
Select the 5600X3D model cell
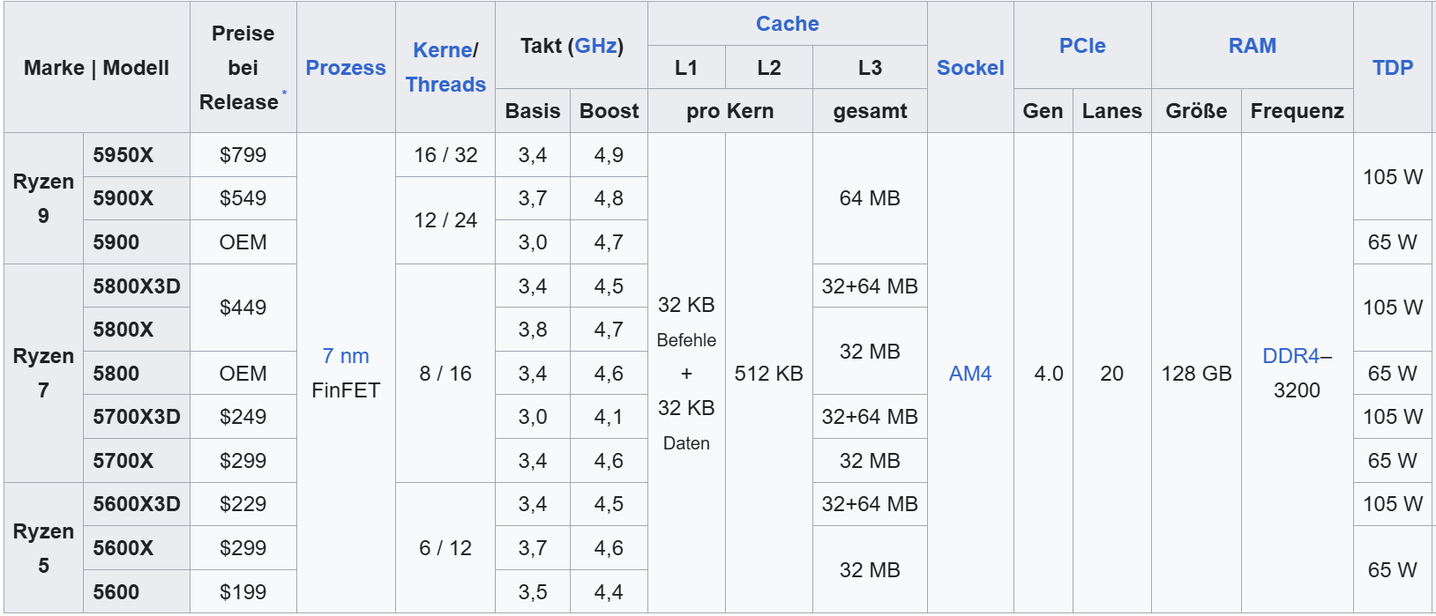pos(136,504)
